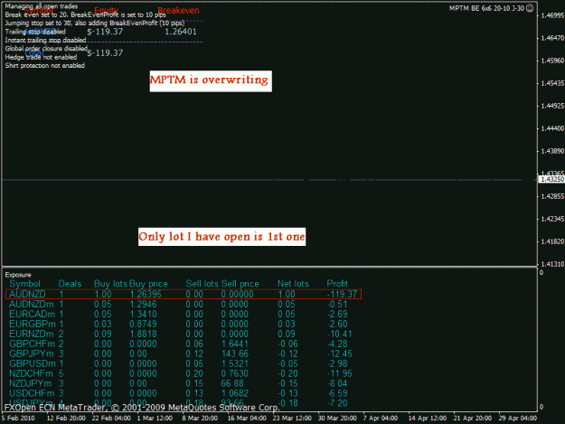Screen dimensions: 565x424
Task: Click the EURGBPm buy price 0.8749
Action: click(143, 325)
